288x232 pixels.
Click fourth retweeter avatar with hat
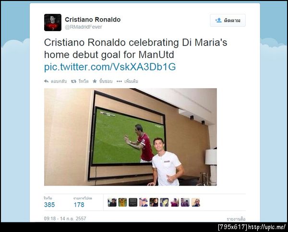pos(144,202)
